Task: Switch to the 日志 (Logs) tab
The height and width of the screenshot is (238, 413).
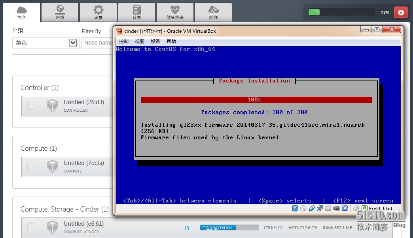Action: point(137,12)
